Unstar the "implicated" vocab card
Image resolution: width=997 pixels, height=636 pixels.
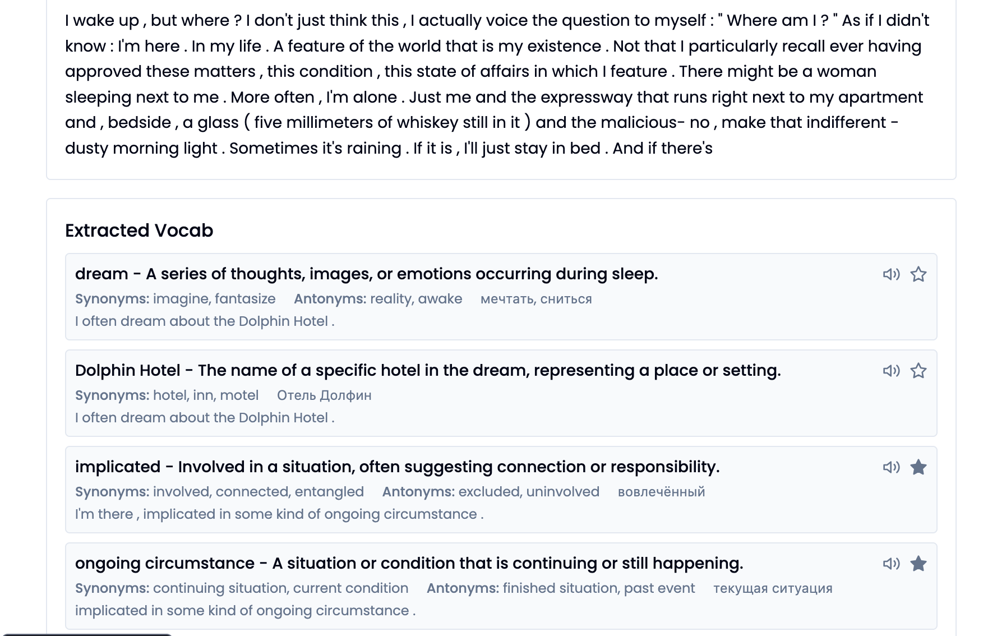click(x=919, y=467)
